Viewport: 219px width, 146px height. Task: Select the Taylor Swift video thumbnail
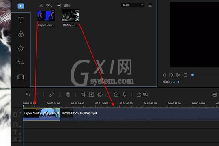coord(46,15)
